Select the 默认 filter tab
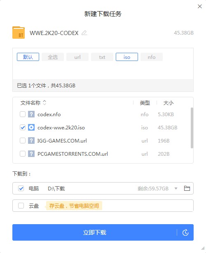The image size is (206, 253). (x=28, y=57)
